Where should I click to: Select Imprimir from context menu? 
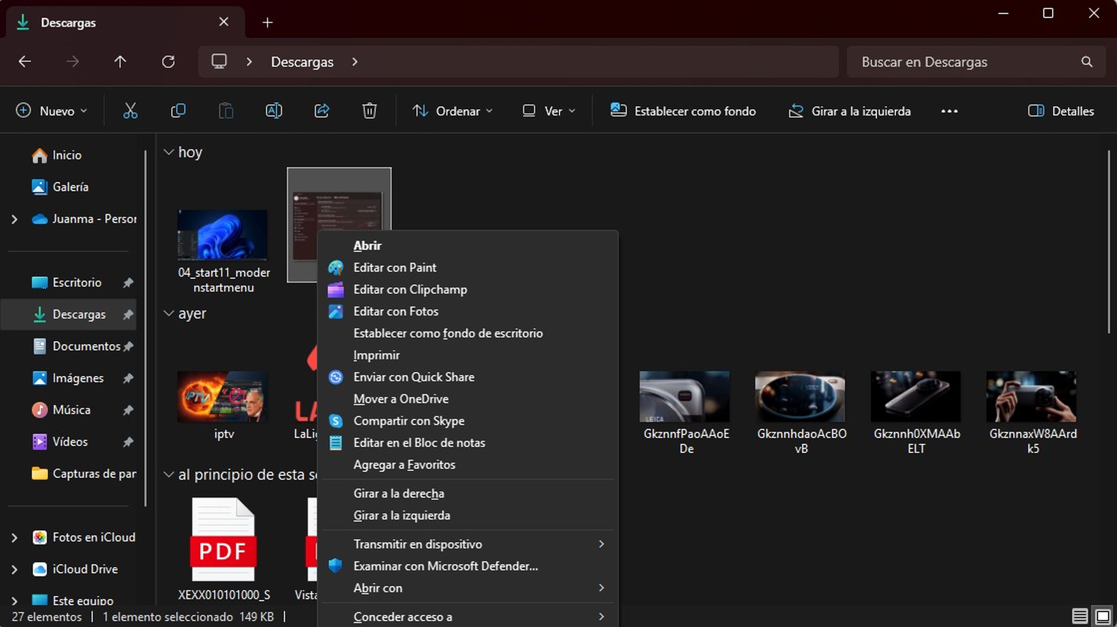467,355
